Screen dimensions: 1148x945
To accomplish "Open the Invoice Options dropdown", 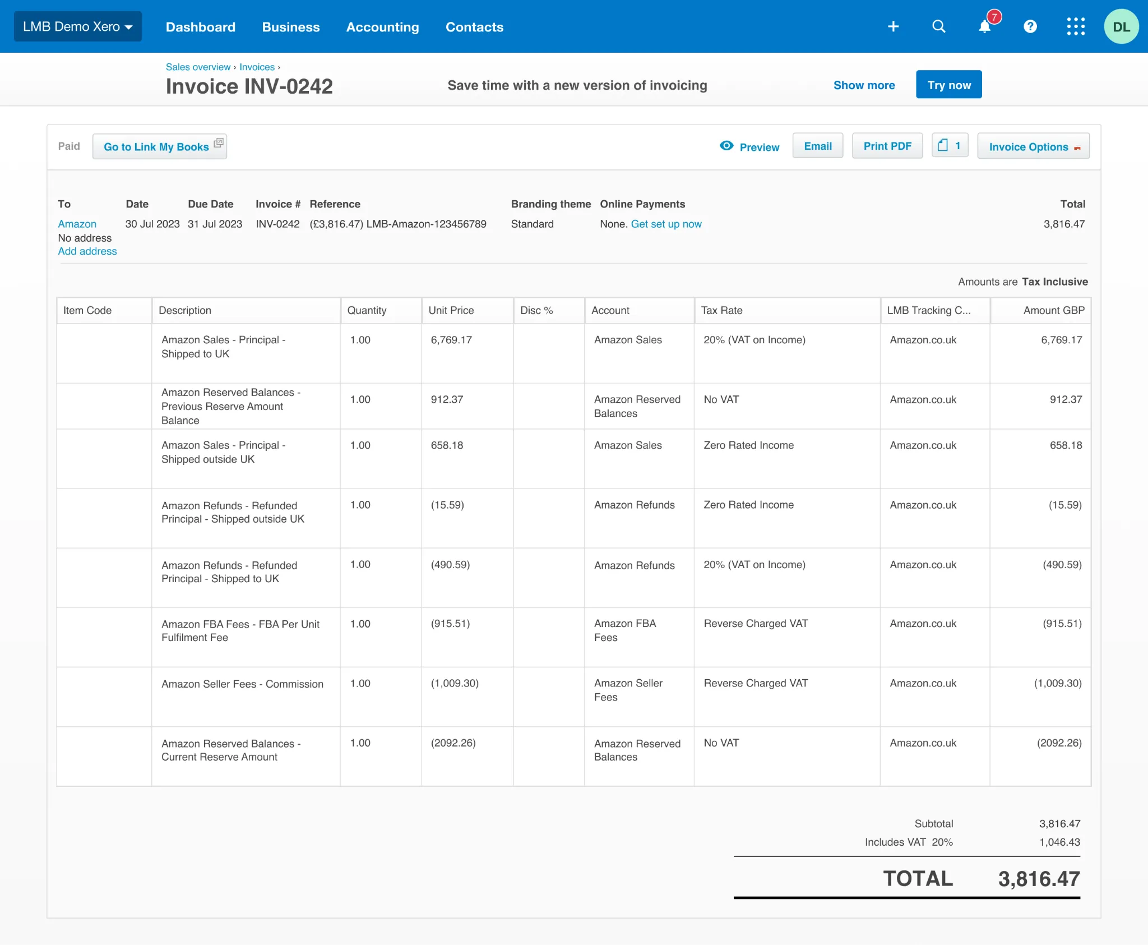I will 1033,146.
